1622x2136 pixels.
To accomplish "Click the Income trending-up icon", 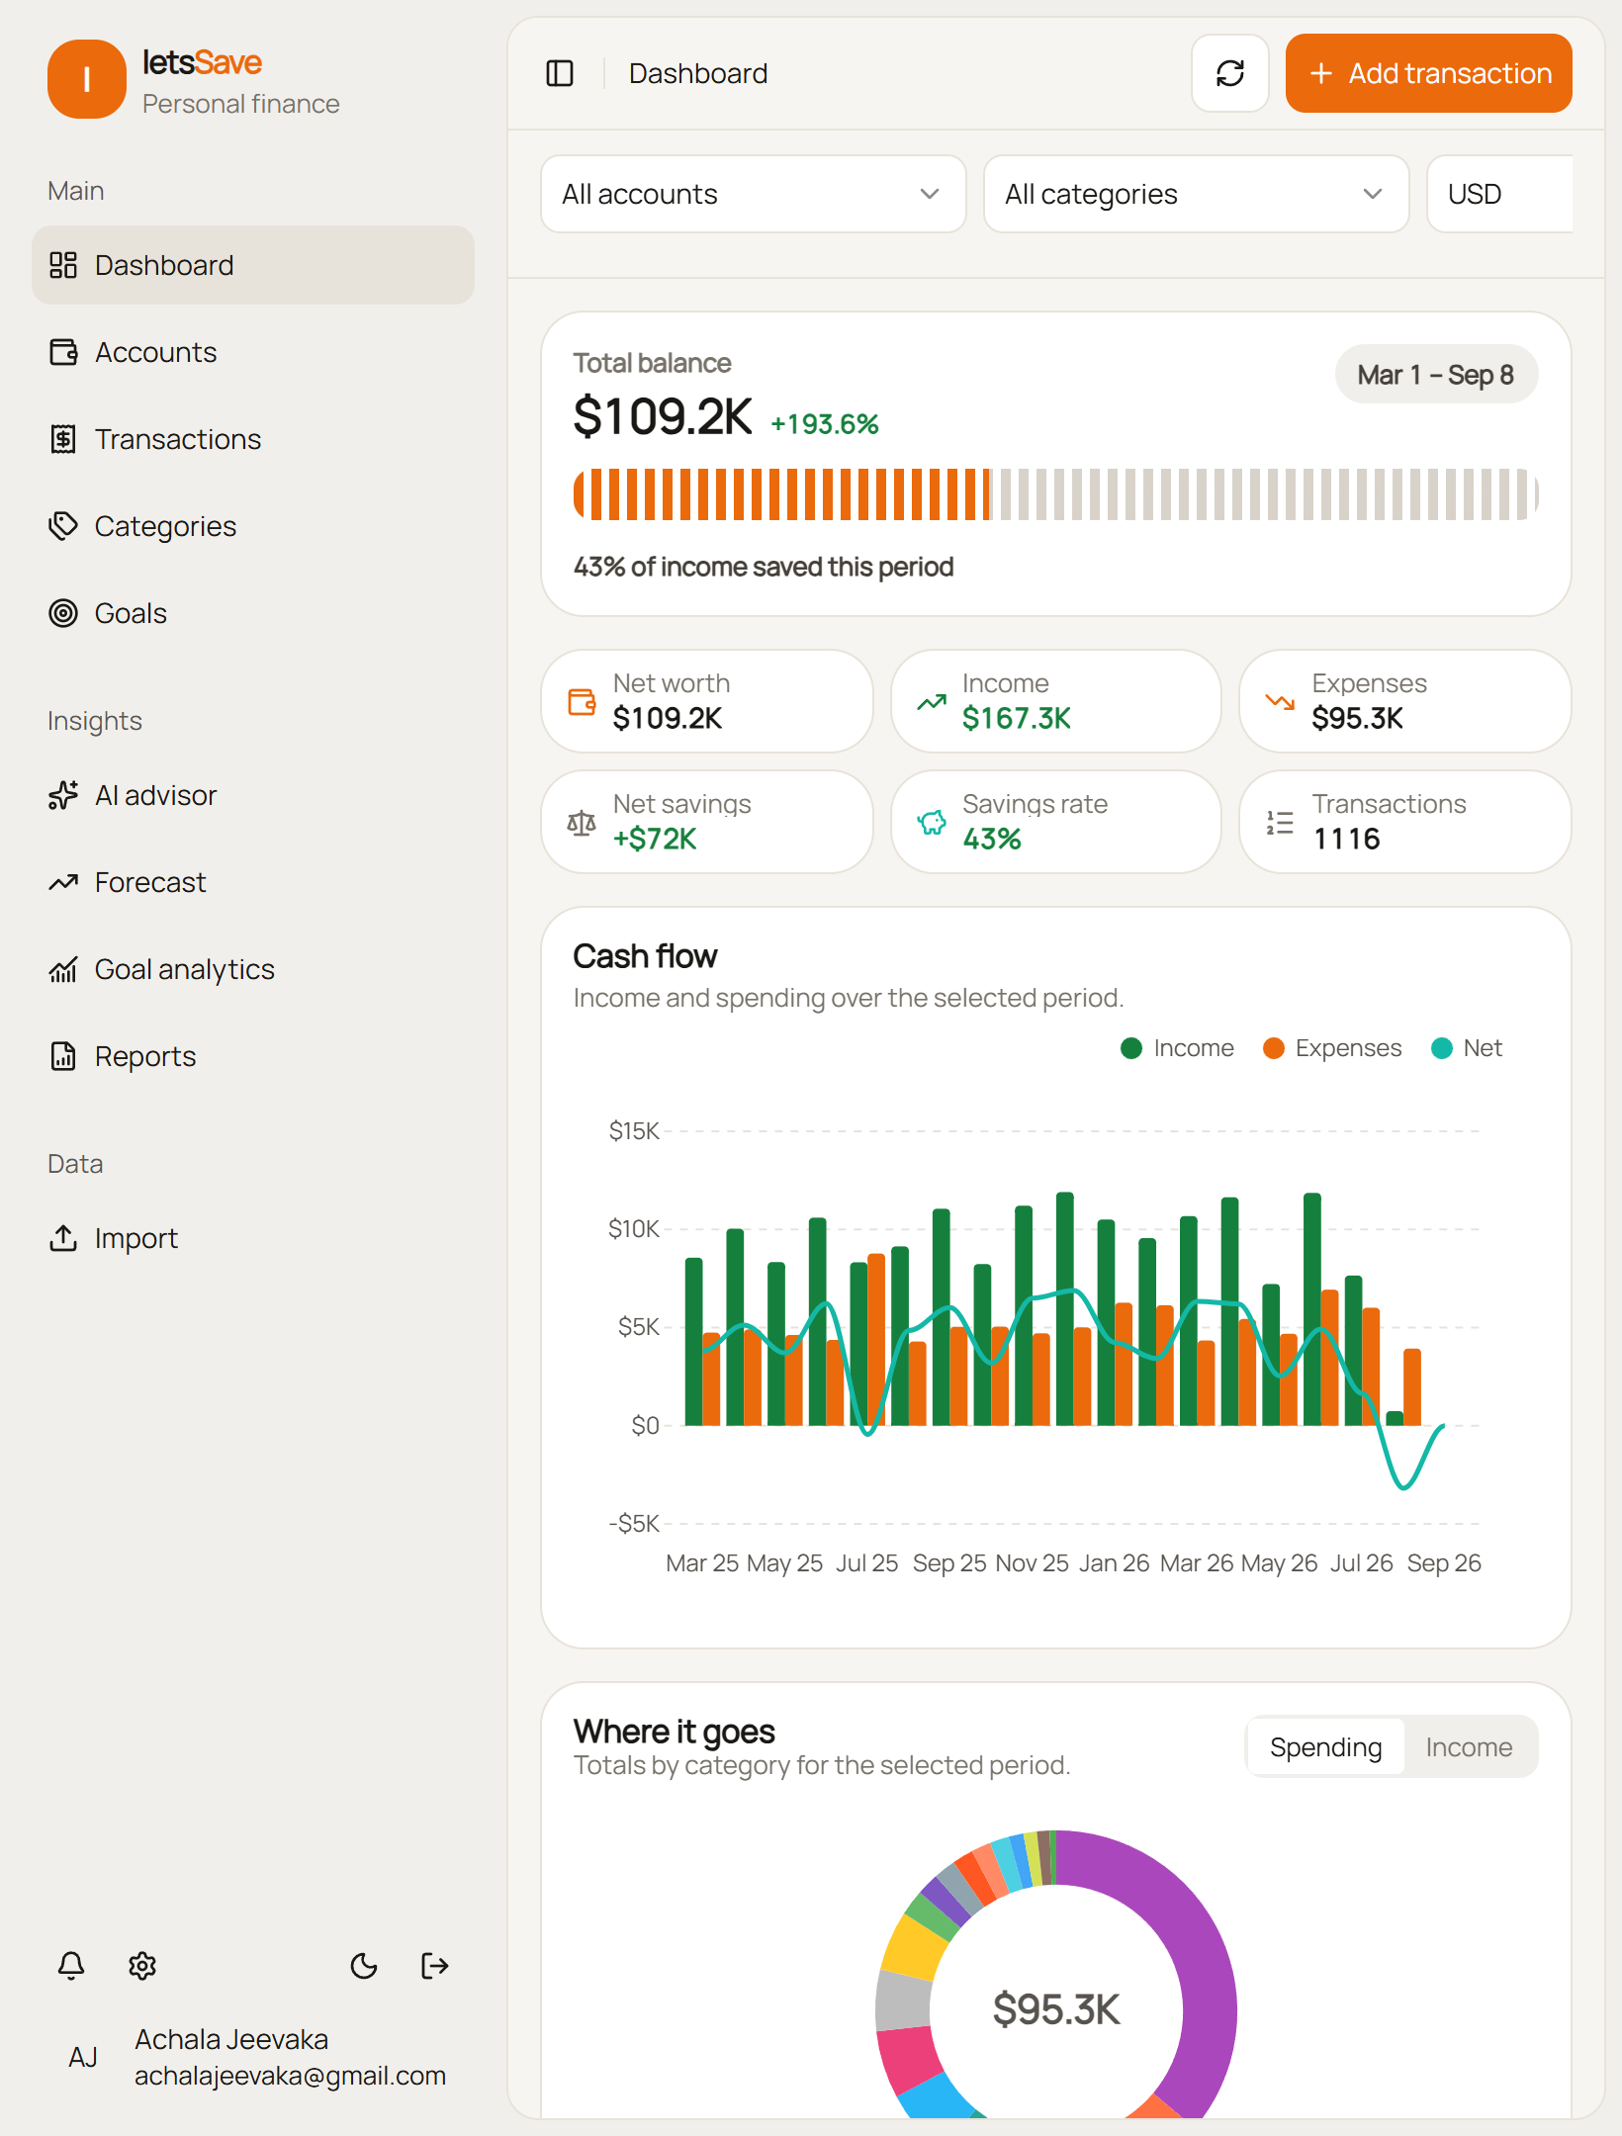I will pos(932,702).
